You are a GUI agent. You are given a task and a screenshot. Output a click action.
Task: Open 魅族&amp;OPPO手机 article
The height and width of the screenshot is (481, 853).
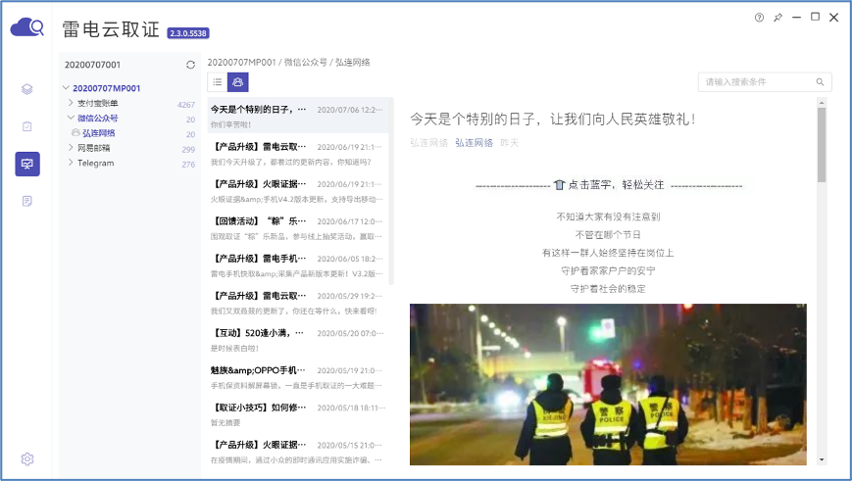coord(298,377)
